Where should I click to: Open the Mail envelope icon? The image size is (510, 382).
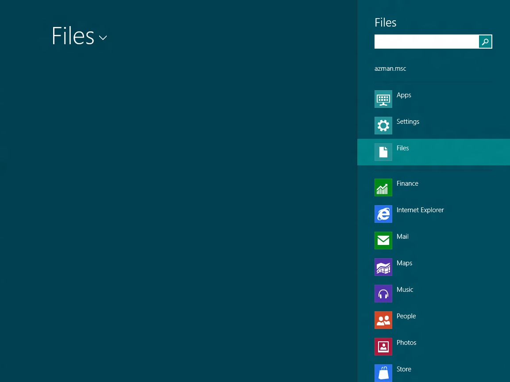pyautogui.click(x=383, y=241)
